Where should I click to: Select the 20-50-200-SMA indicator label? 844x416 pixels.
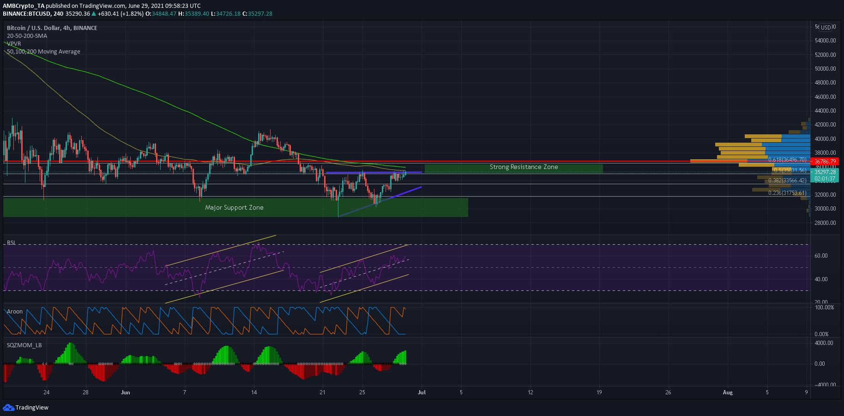click(27, 36)
